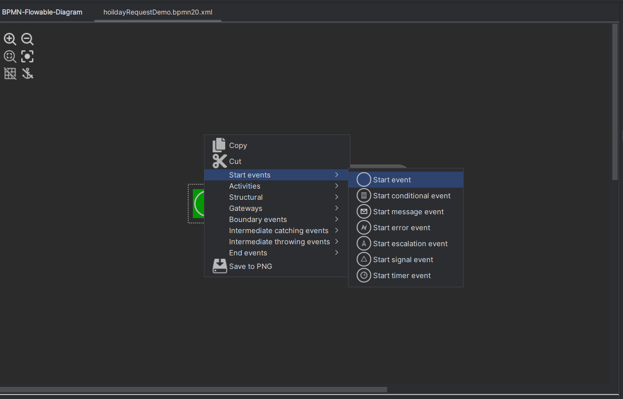
Task: Switch to hoildayRequestDemo.bpmn20.xml tab
Action: click(x=158, y=12)
